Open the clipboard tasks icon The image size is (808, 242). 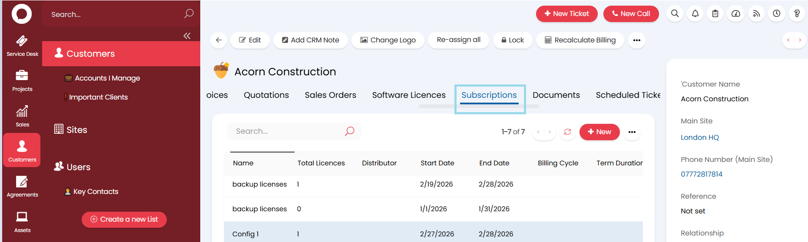[715, 14]
